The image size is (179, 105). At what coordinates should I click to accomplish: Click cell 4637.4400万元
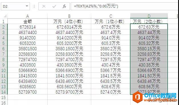click(x=69, y=32)
